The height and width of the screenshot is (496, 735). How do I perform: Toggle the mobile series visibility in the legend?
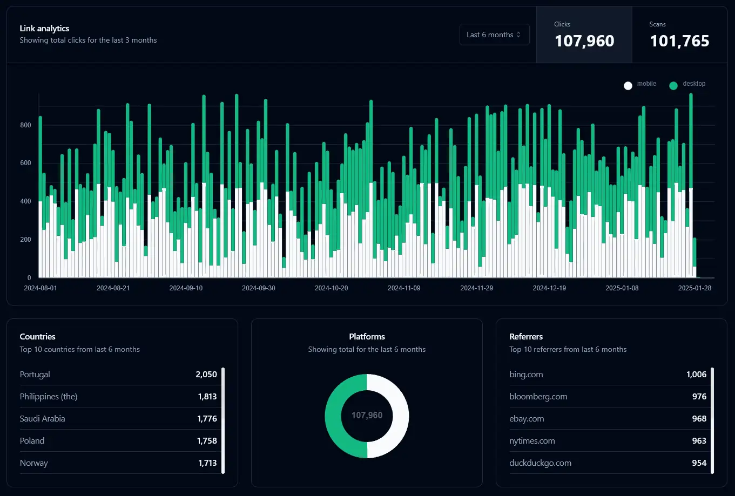tap(640, 84)
